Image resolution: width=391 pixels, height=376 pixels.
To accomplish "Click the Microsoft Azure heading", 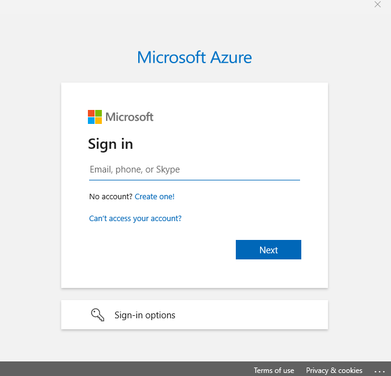I will tap(195, 57).
